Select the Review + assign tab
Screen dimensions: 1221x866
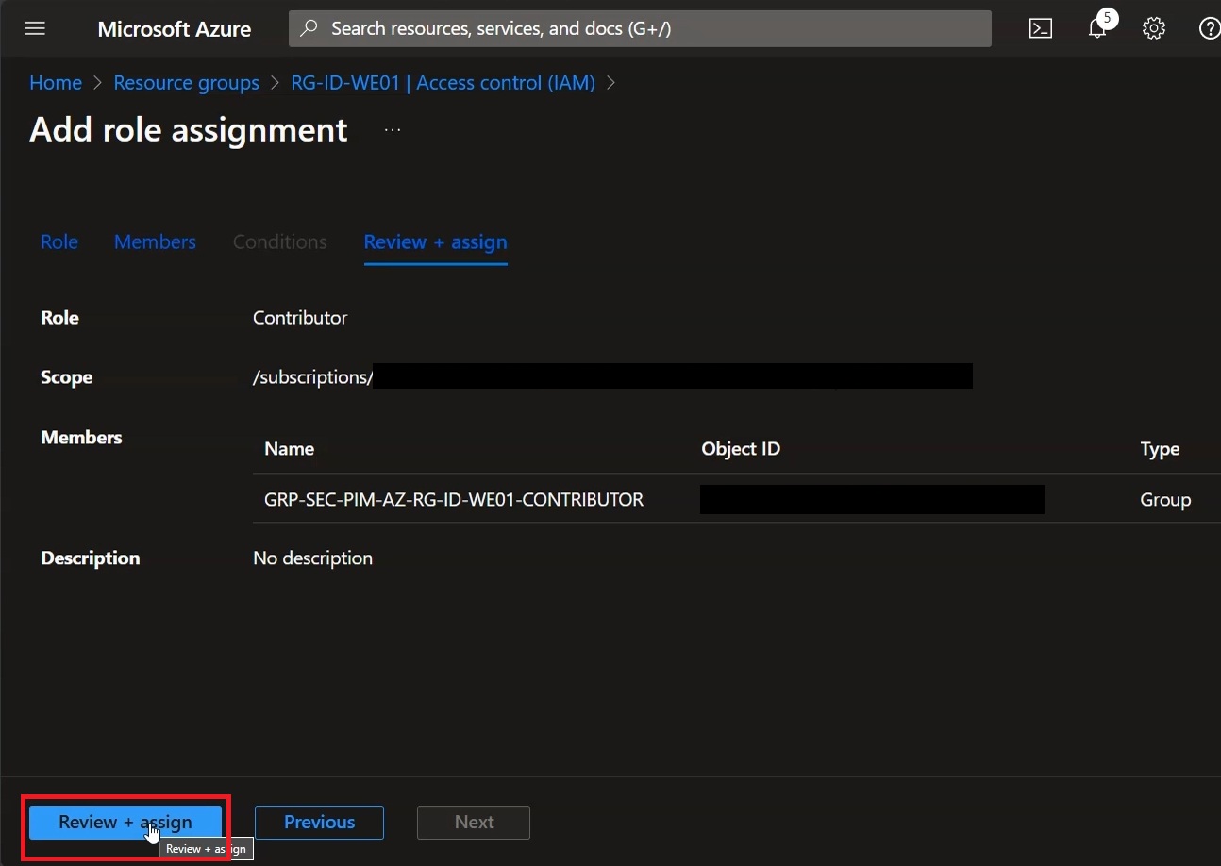point(435,241)
